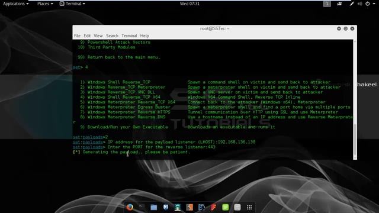Click the pen/color picker icon in top bar

coord(352,4)
